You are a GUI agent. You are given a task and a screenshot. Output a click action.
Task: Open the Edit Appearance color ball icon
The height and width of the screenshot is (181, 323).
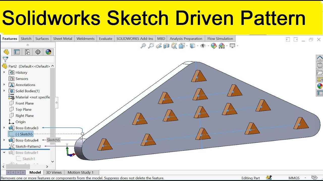(x=214, y=46)
